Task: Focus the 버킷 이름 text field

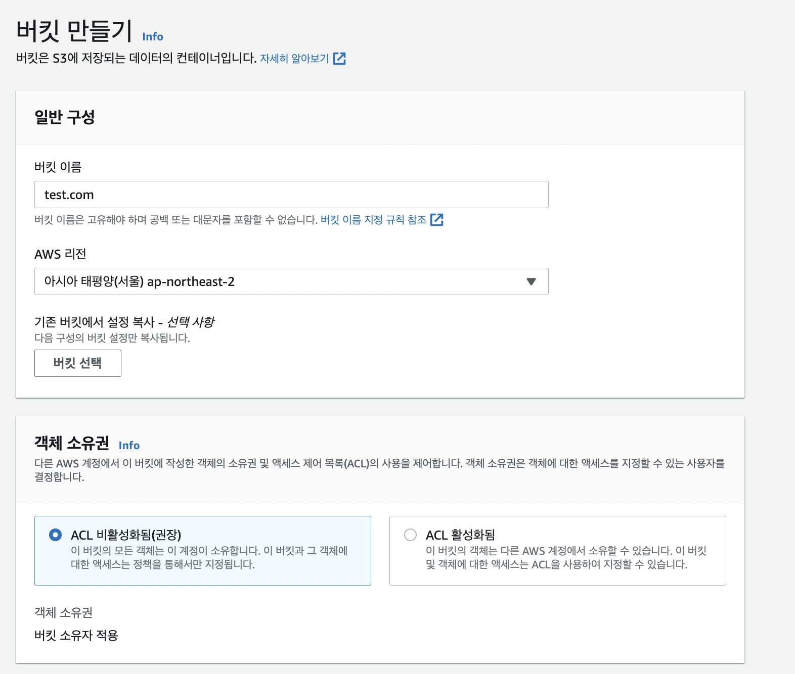Action: click(x=291, y=195)
